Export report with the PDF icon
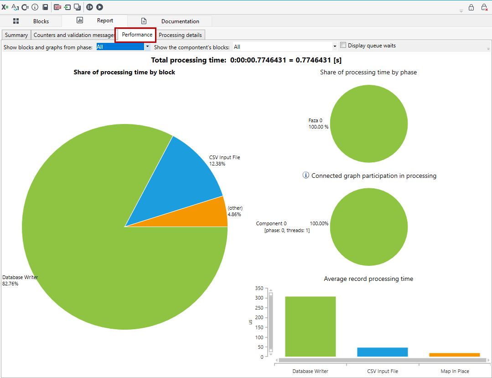492x378 pixels. (x=57, y=7)
